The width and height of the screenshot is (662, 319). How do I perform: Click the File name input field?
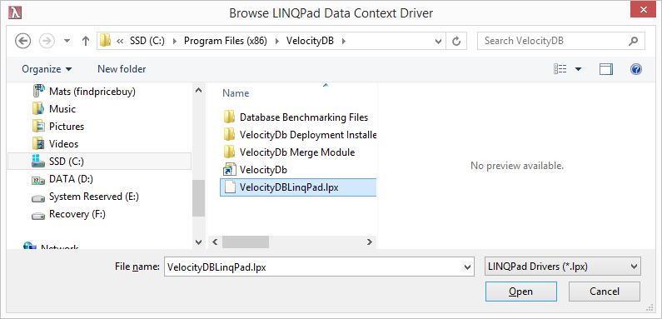click(x=319, y=267)
